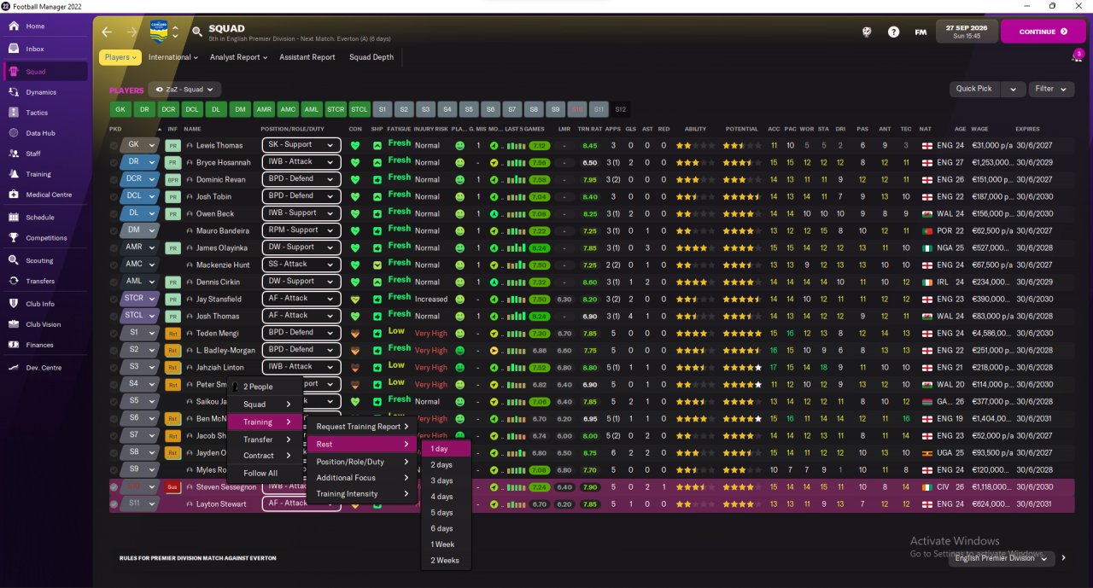Open the Schedule sidebar icon
1093x588 pixels.
(x=15, y=218)
